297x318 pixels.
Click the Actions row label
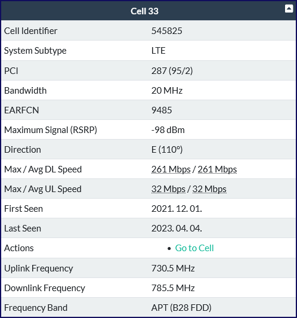tap(19, 248)
